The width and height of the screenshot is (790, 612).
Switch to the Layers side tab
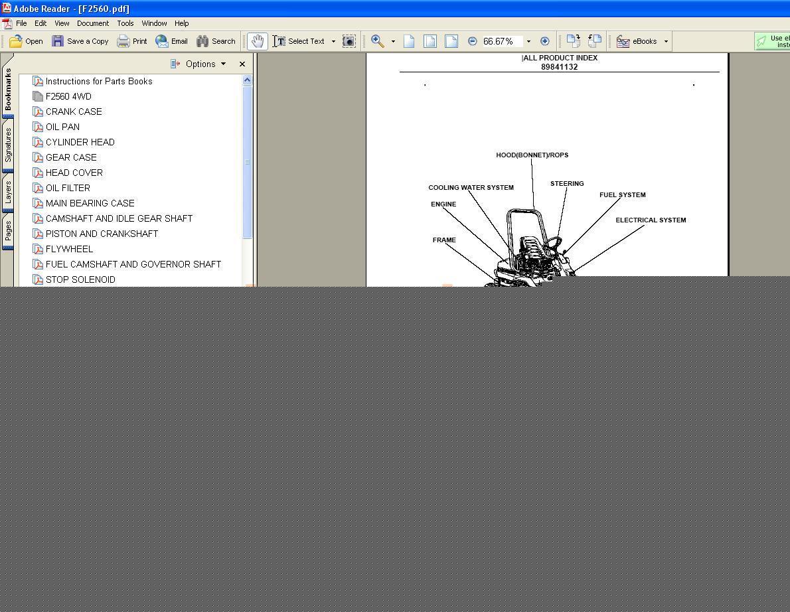(x=8, y=194)
